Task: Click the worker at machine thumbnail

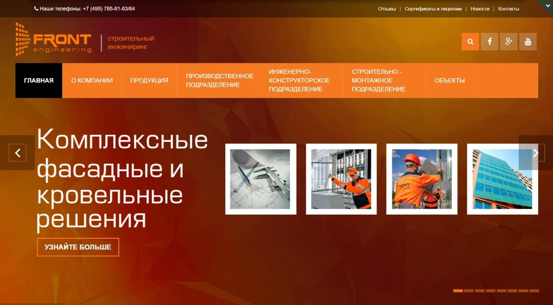Action: (x=341, y=179)
